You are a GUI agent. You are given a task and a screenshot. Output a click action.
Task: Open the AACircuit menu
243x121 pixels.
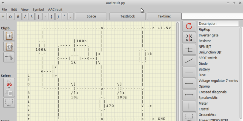tap(55, 9)
